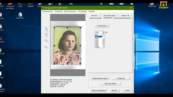Open the Сканирование menu
This screenshot has width=173, height=97.
(48, 11)
